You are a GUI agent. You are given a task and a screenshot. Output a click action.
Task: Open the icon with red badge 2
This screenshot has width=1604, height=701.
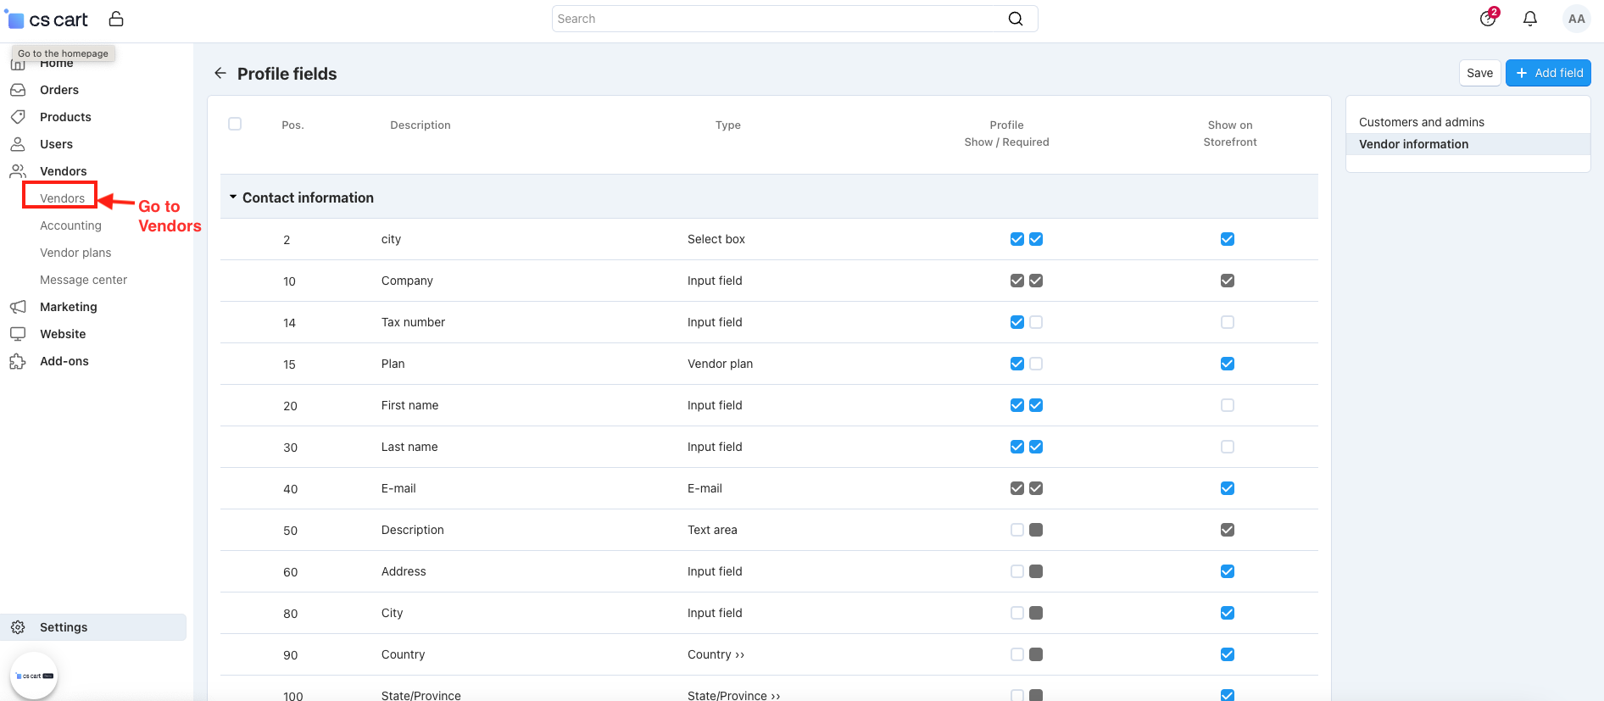coord(1489,18)
